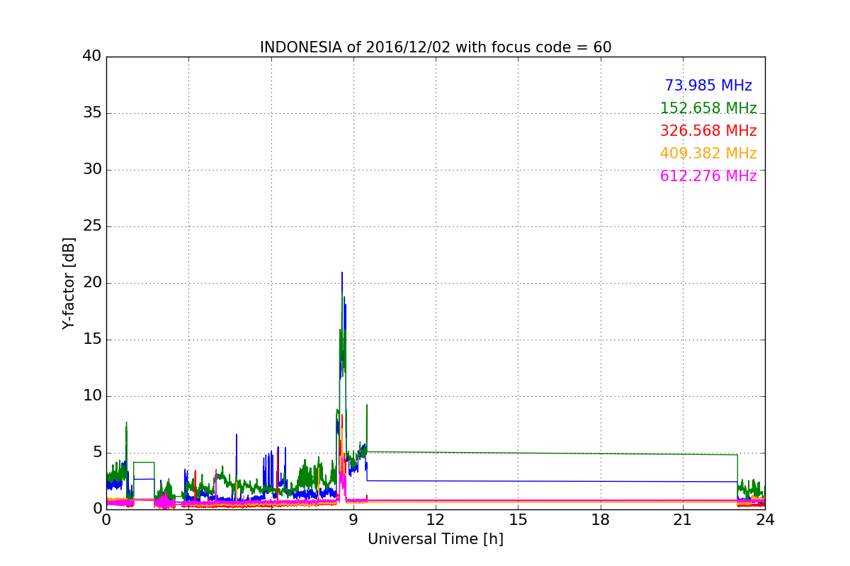Viewport: 850px width, 566px height.
Task: Click the y-axis tick value 25
Action: coord(92,226)
